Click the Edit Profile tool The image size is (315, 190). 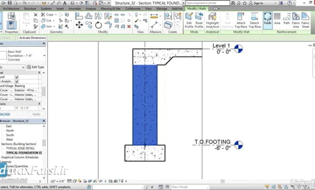click(x=189, y=20)
